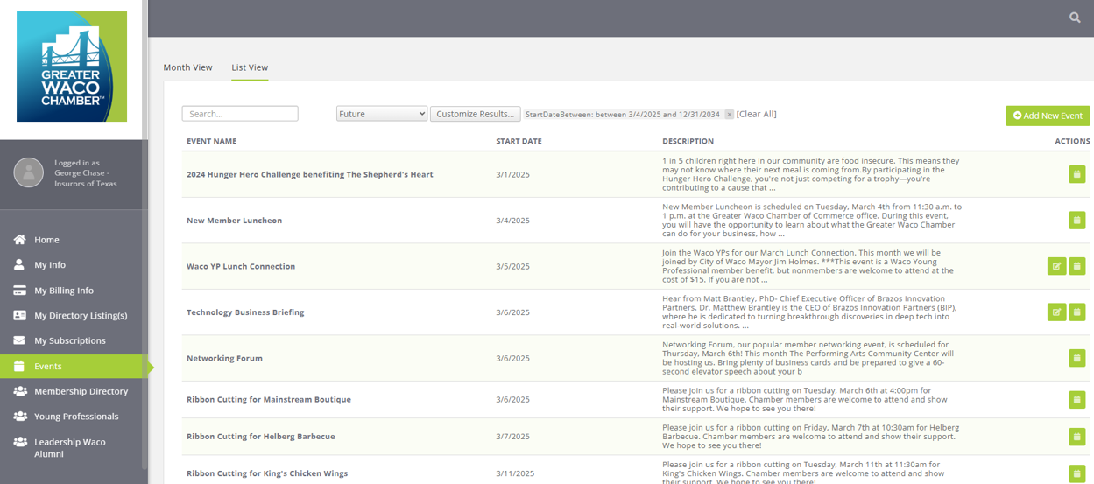The height and width of the screenshot is (484, 1094).
Task: Open Networking Forum event
Action: click(x=224, y=358)
